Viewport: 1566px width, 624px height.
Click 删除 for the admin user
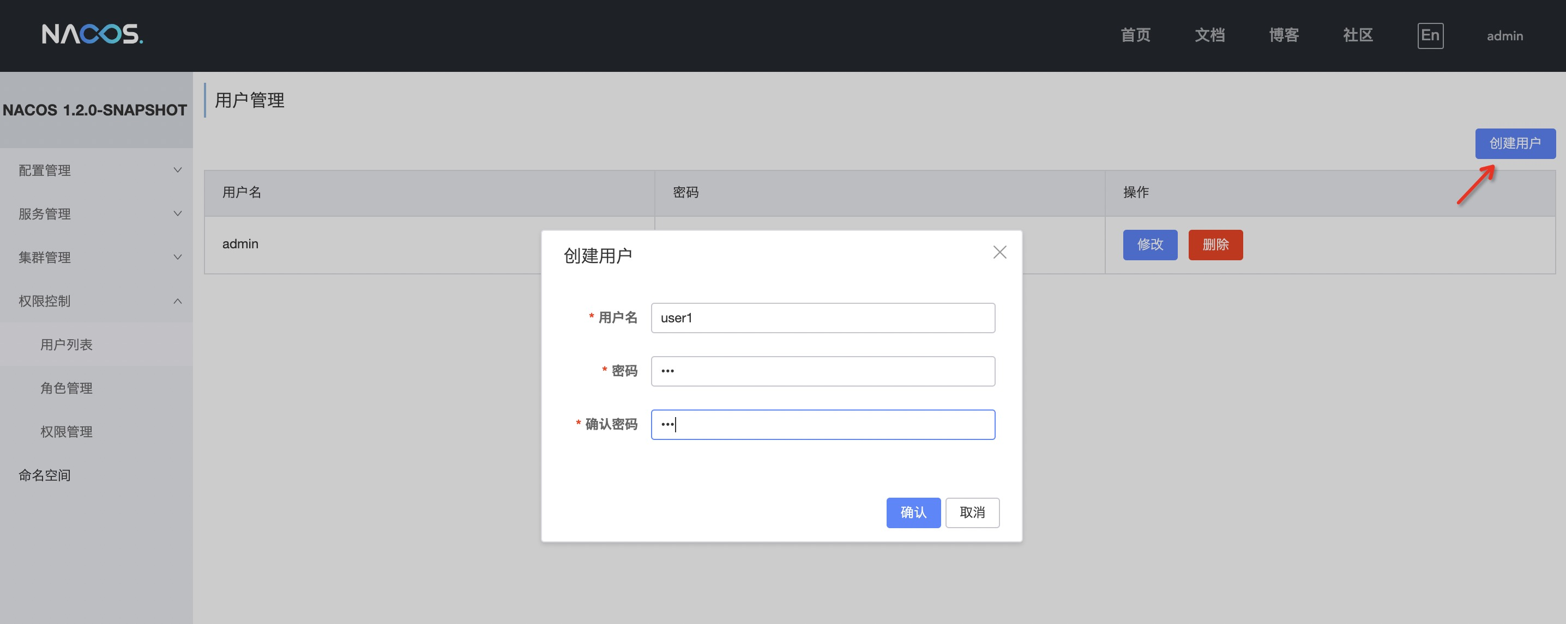[1215, 244]
